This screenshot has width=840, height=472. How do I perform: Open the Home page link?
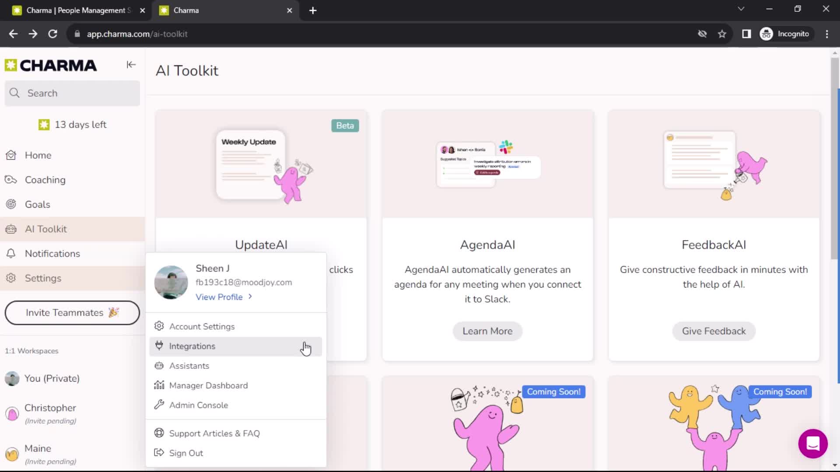coord(72,155)
